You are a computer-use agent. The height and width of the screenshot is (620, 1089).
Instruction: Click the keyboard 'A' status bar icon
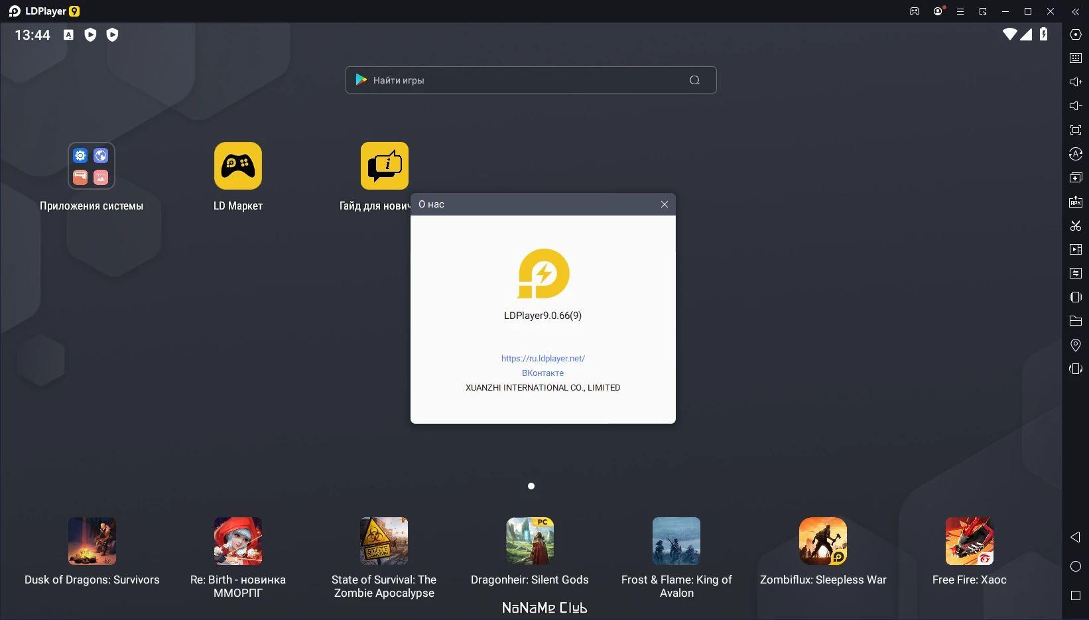pyautogui.click(x=68, y=34)
